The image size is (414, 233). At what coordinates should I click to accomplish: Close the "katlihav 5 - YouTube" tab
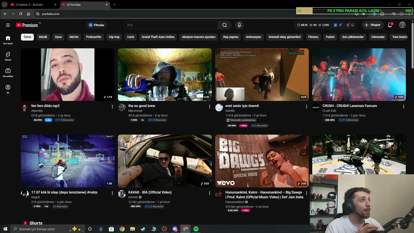point(55,5)
